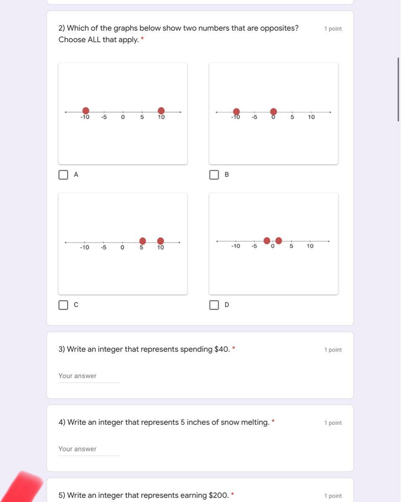
Task: Click the question 5 earning $200 text
Action: click(144, 495)
